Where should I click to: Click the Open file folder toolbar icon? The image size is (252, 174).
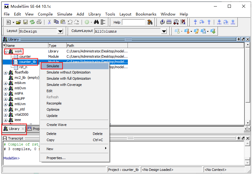pyautogui.click(x=19, y=22)
